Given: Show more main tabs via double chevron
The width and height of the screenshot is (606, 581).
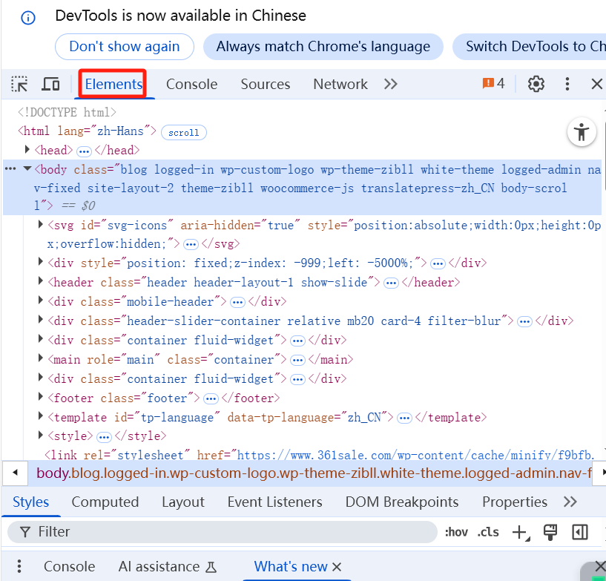Looking at the screenshot, I should 391,84.
